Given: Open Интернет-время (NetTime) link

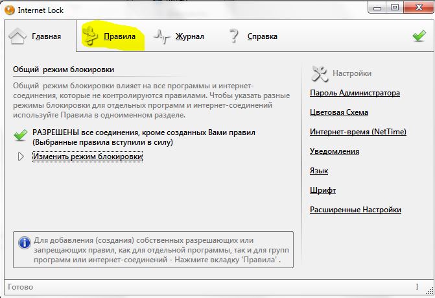Looking at the screenshot, I should point(358,132).
